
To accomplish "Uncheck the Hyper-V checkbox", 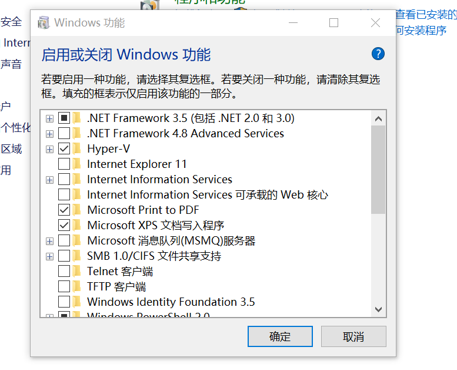I will (64, 149).
